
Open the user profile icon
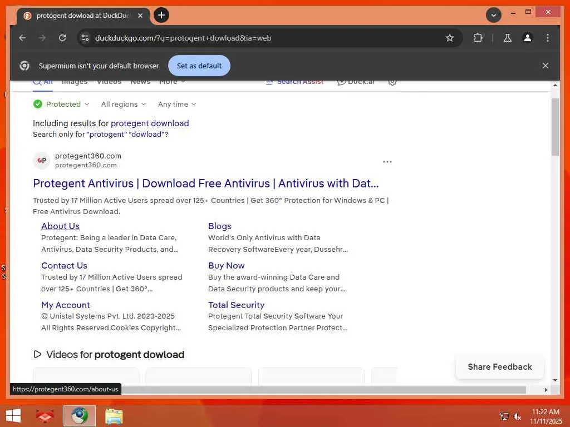click(528, 38)
